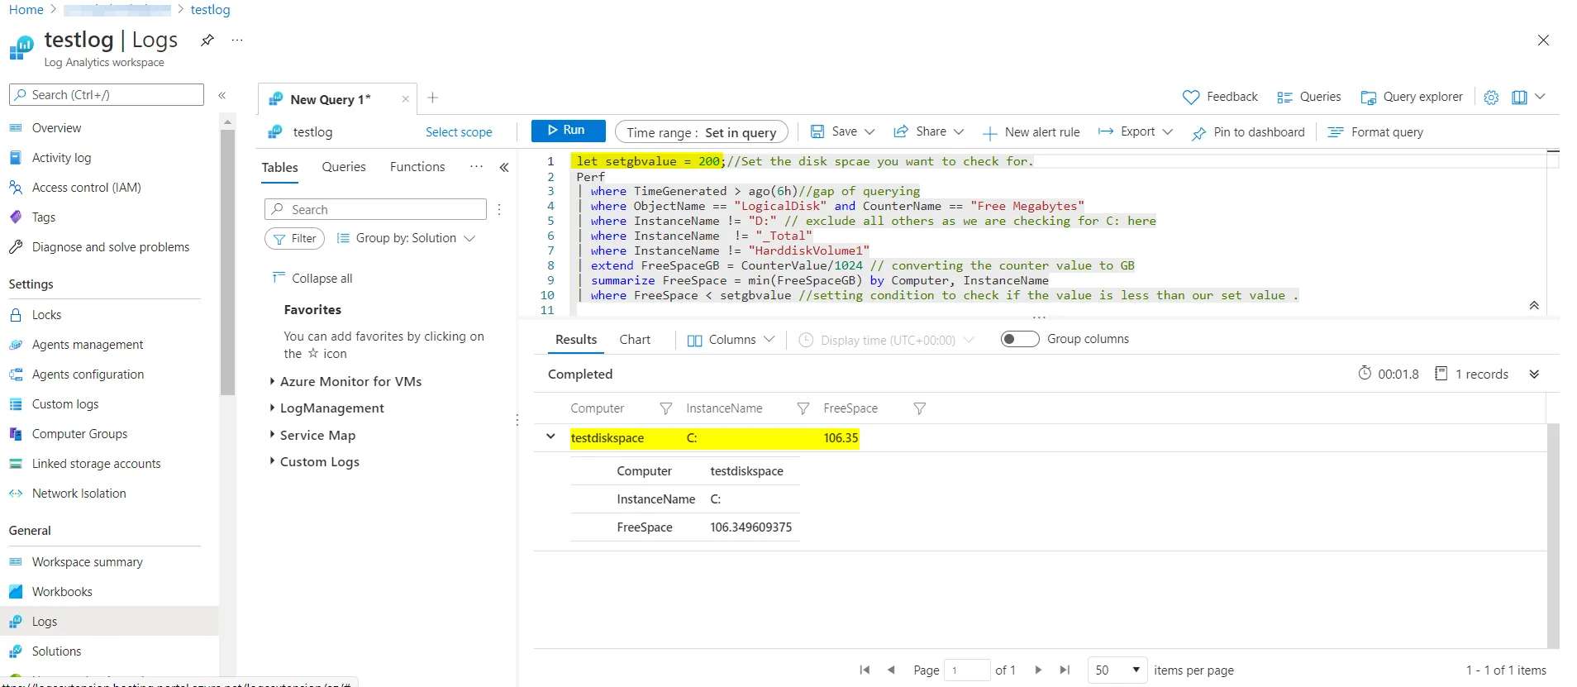Go to the last results page

[1065, 670]
